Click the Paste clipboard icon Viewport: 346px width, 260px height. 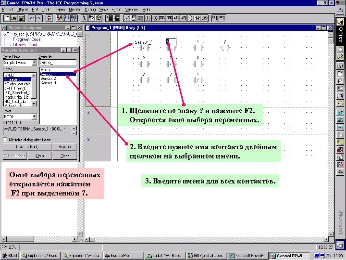point(99,18)
